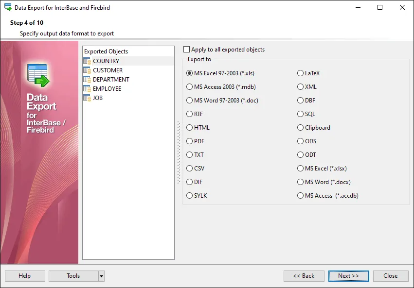This screenshot has height=288, width=414.
Task: Click the dotted splitter handle beside object list
Action: tap(179, 152)
